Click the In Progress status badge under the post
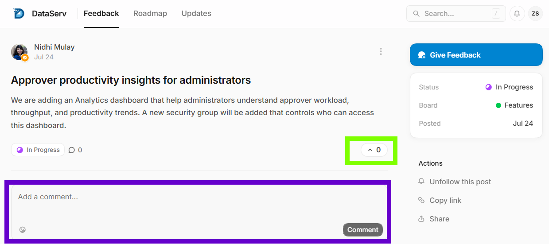Screen dimensions: 549x244 pos(38,150)
